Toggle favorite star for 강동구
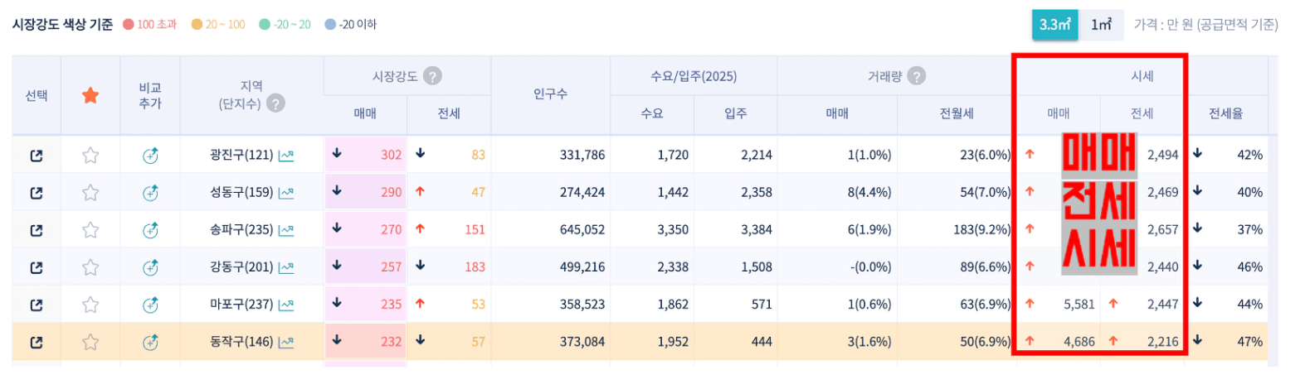This screenshot has height=384, width=1305. tap(90, 267)
